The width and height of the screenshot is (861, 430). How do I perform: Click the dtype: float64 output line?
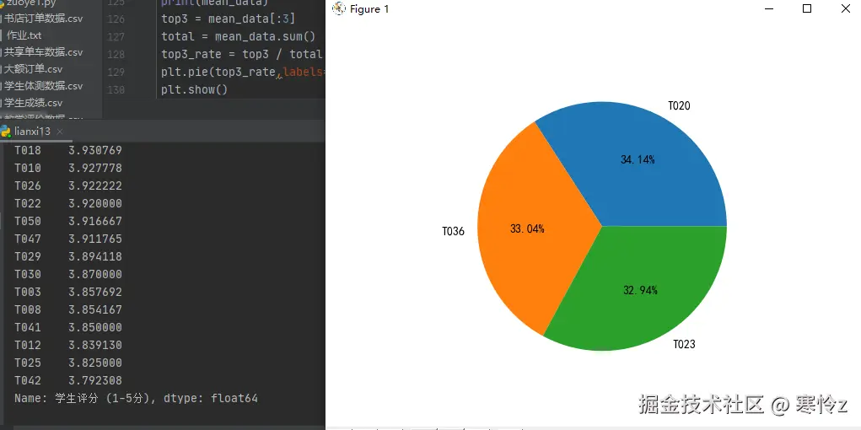(x=136, y=398)
